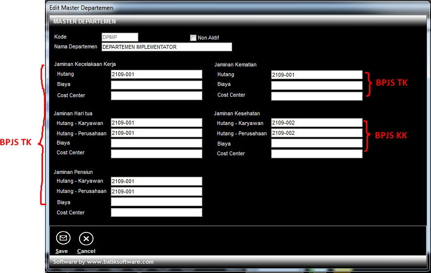
Task: Click the Cancel X icon
Action: coord(86,238)
